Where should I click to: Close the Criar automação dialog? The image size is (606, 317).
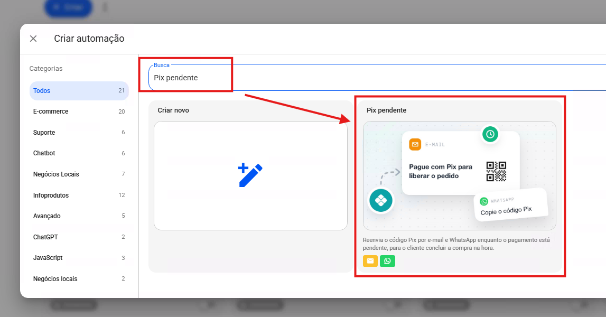[33, 39]
